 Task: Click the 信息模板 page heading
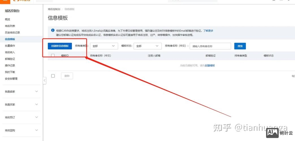(x=58, y=18)
